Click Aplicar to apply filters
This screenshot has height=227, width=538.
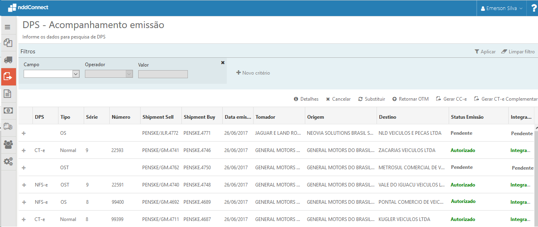[485, 52]
